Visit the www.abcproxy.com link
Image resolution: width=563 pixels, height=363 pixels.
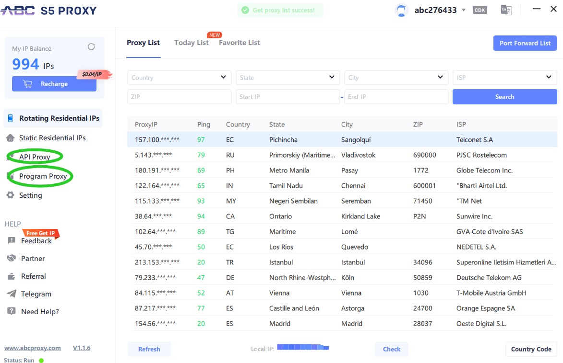tap(33, 348)
